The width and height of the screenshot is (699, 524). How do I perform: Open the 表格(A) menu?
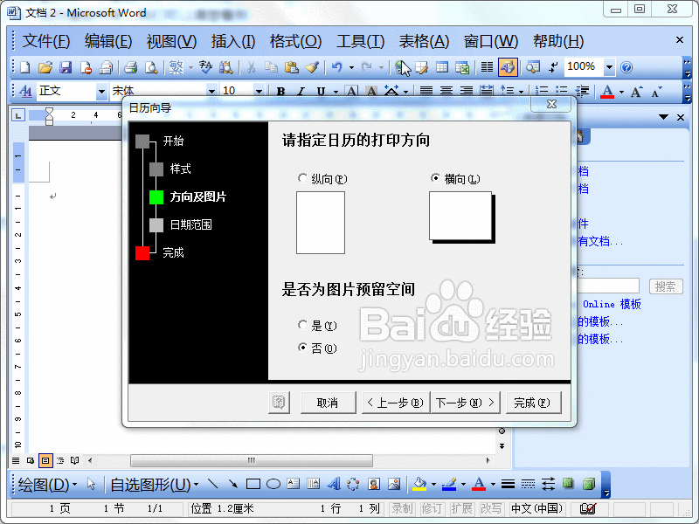coord(424,41)
